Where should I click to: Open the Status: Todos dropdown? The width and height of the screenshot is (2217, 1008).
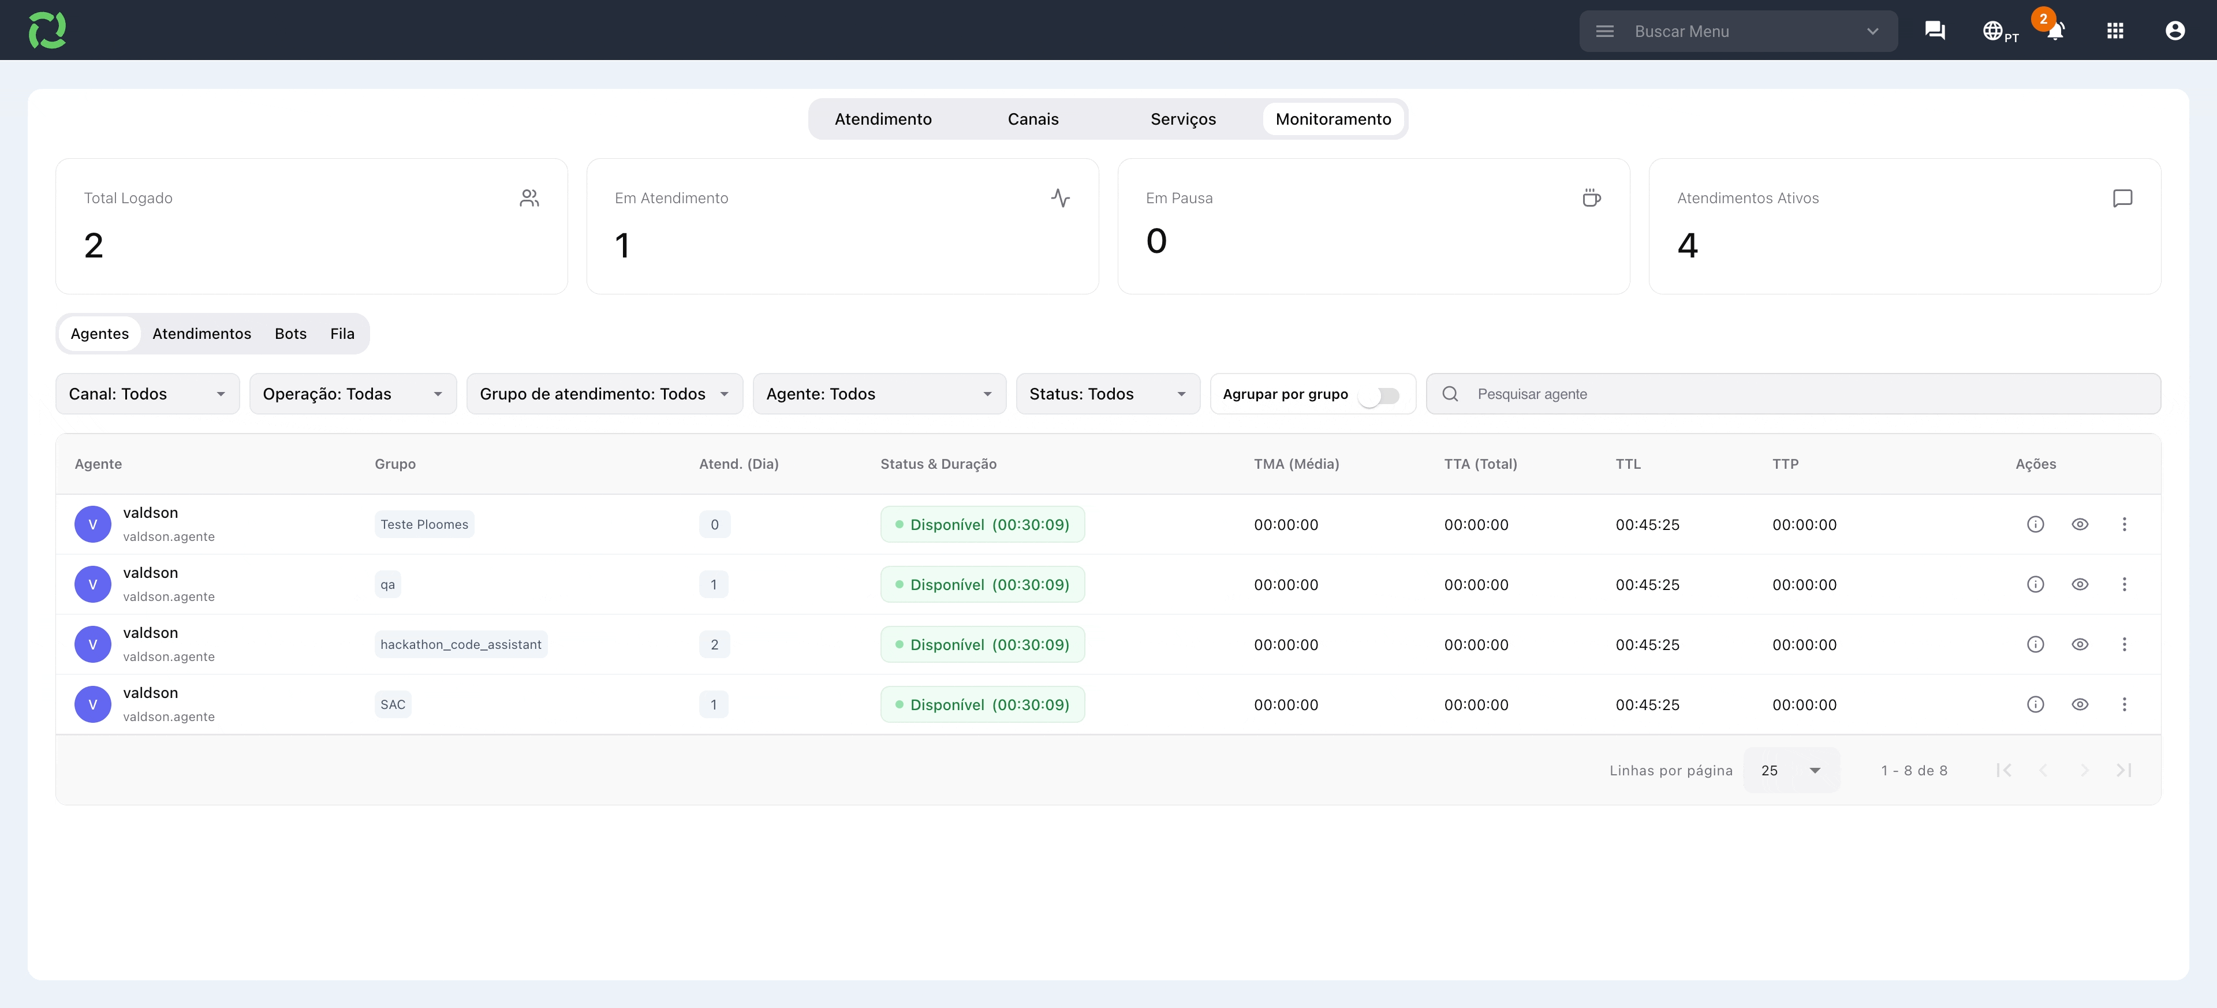(x=1108, y=393)
